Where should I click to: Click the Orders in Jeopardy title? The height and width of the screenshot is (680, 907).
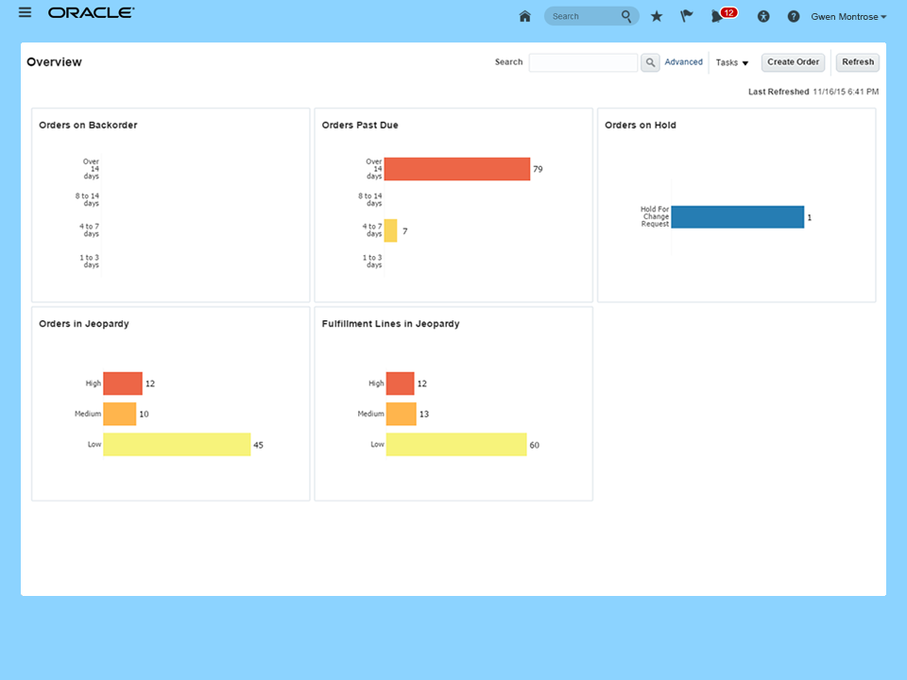coord(84,324)
